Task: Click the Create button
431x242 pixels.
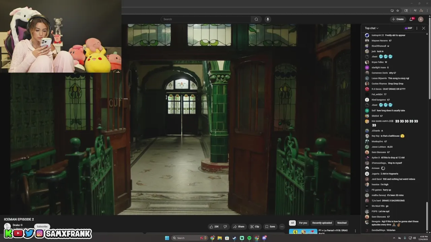Action: click(x=398, y=19)
